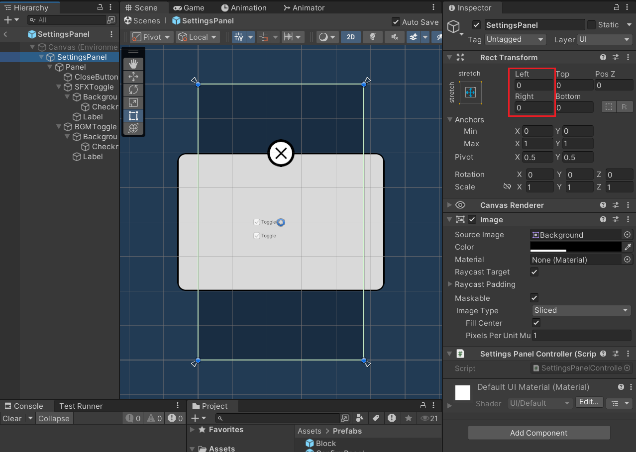Pick color with the eyedropper icon
636x452 pixels.
click(628, 247)
